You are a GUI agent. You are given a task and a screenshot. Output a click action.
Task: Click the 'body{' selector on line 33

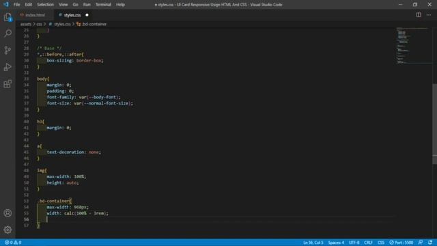[43, 79]
